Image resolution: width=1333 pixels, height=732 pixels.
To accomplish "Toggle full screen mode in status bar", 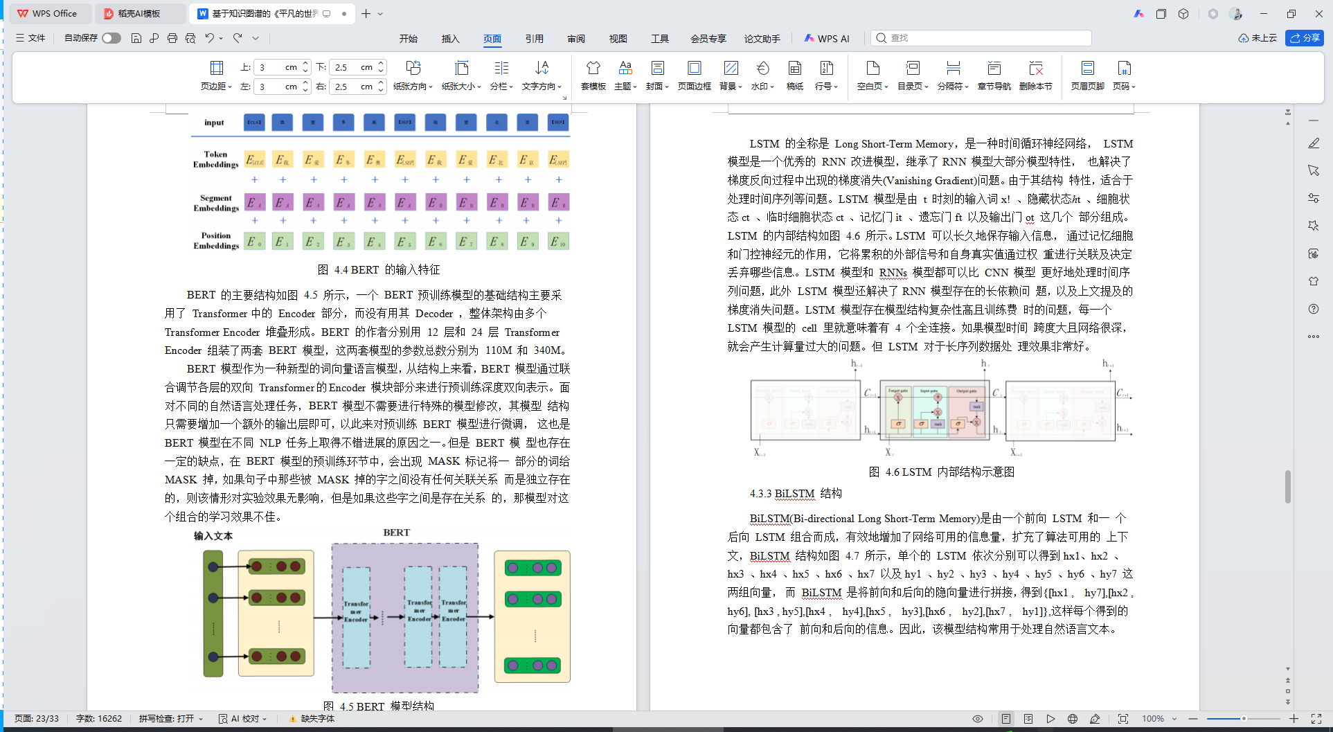I will 1316,719.
